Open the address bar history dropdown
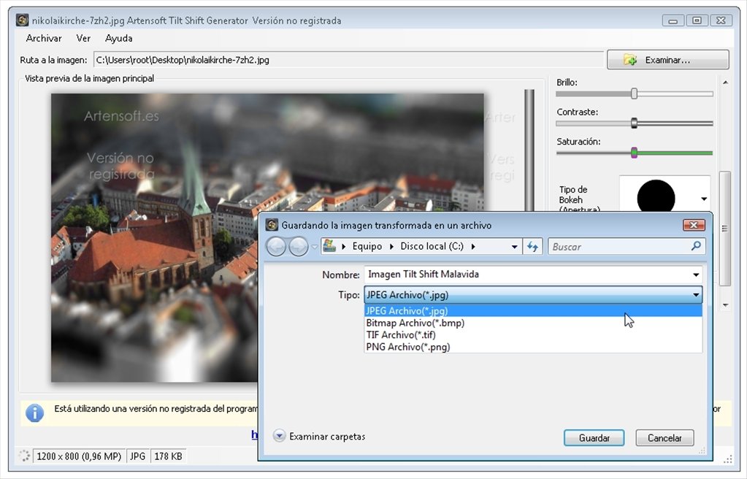 (514, 247)
